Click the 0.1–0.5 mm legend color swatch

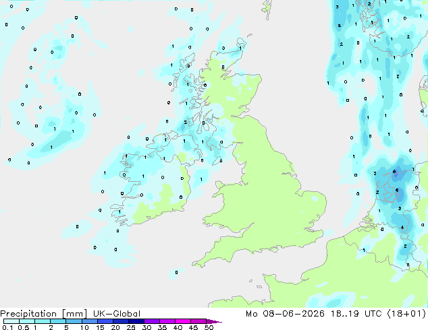(11, 321)
